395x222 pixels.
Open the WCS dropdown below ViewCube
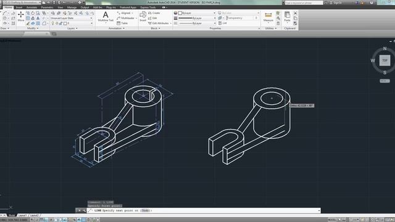(x=385, y=81)
